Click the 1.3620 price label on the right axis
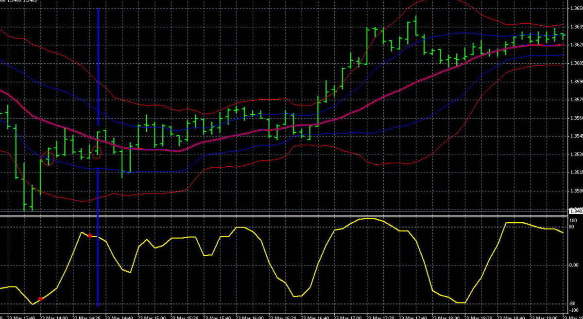583x319 pixels. click(575, 45)
